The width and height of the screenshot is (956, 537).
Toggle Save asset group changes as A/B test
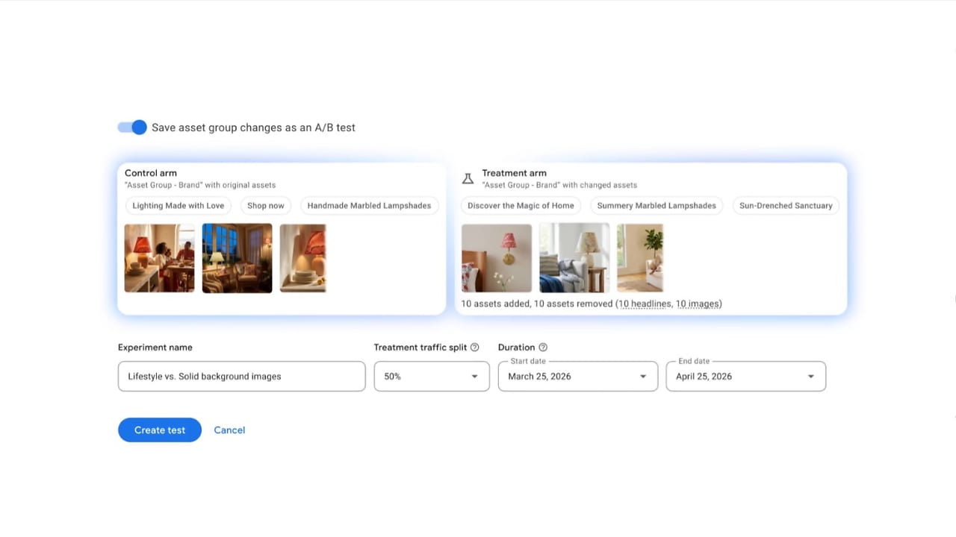pos(132,128)
